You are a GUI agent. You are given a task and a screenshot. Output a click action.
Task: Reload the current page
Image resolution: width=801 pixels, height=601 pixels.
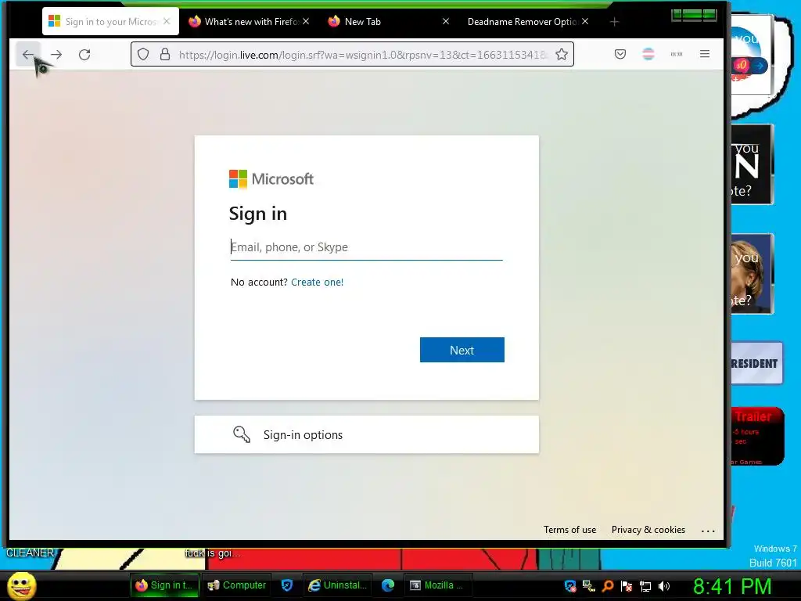[84, 54]
